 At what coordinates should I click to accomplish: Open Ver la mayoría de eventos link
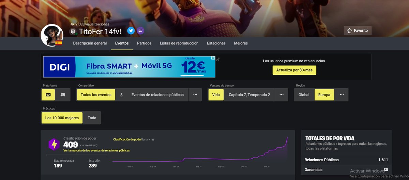tap(96, 150)
